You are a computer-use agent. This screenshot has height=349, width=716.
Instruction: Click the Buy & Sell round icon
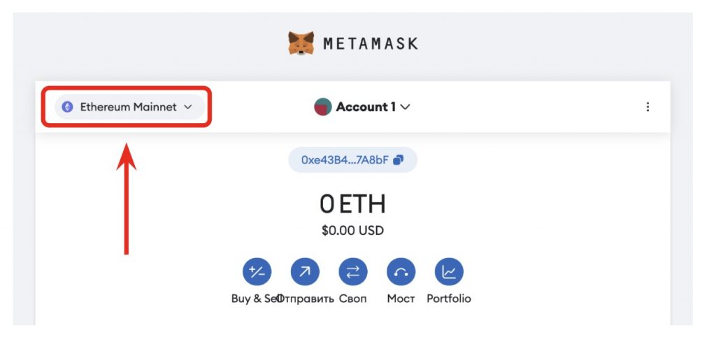pyautogui.click(x=257, y=272)
